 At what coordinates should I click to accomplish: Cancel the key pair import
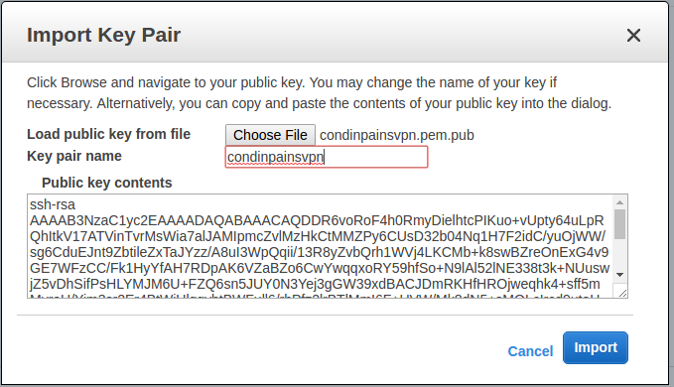click(x=530, y=351)
